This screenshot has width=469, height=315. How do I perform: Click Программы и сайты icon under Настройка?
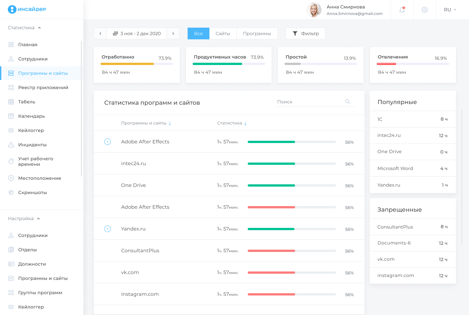tap(11, 278)
